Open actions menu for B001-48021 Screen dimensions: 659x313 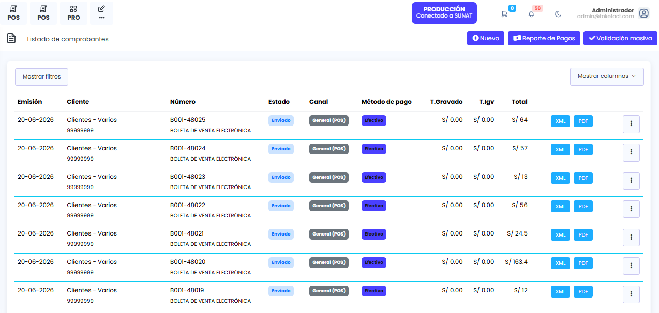(631, 238)
